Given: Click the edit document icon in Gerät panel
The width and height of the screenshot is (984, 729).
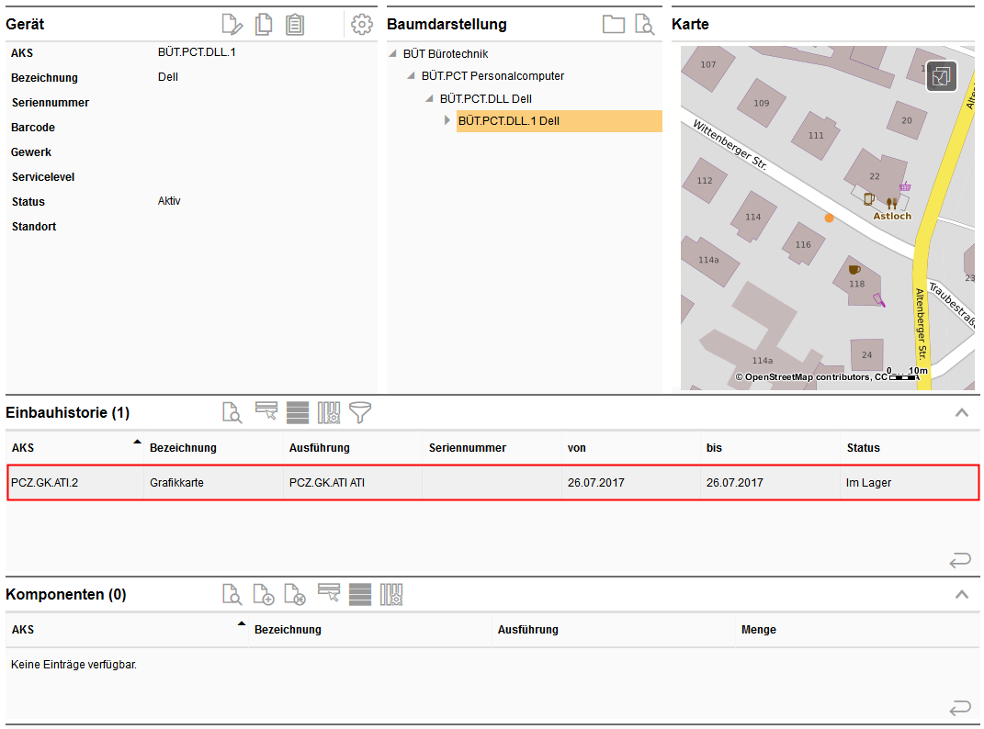Looking at the screenshot, I should tap(232, 25).
